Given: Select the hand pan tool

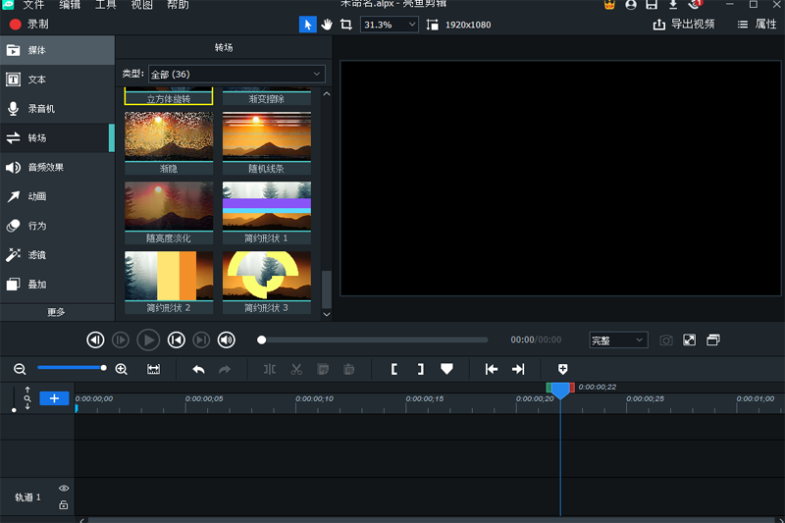Looking at the screenshot, I should 327,25.
